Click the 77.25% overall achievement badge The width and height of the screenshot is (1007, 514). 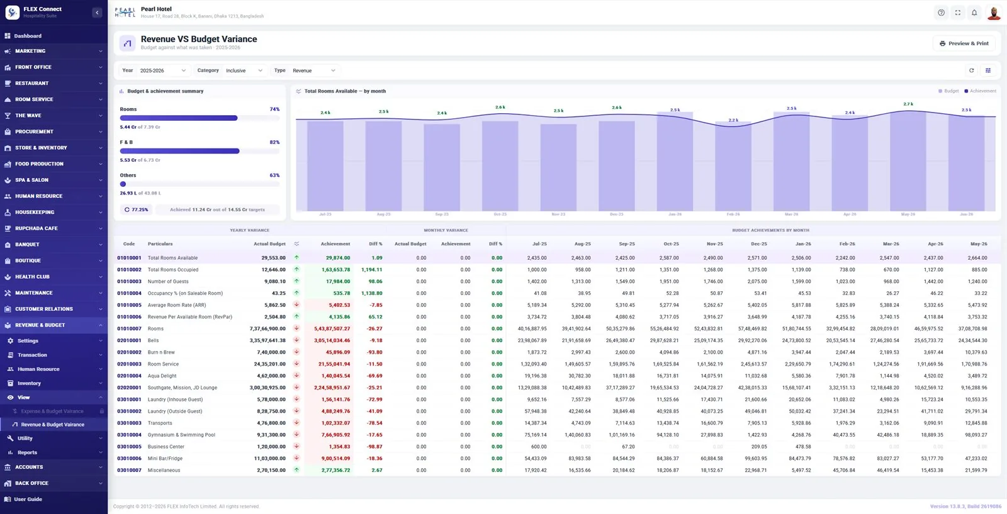(137, 210)
